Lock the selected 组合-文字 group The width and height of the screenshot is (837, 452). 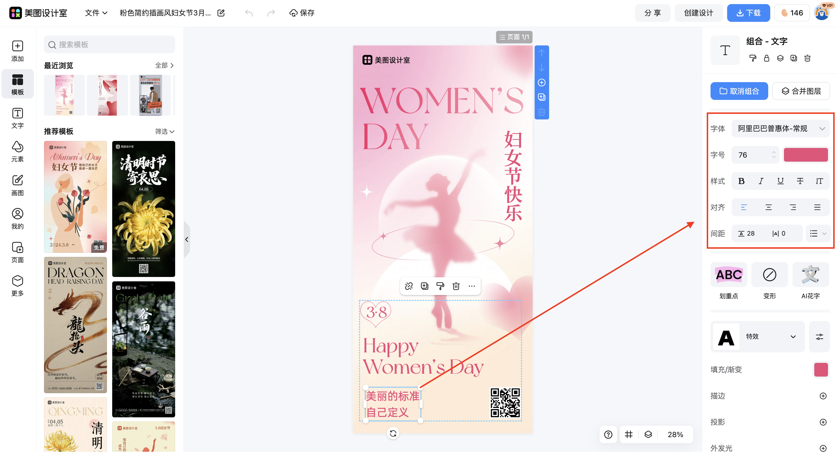767,59
